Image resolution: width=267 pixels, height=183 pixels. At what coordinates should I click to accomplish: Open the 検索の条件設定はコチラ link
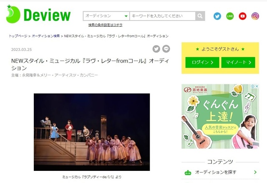click(105, 25)
